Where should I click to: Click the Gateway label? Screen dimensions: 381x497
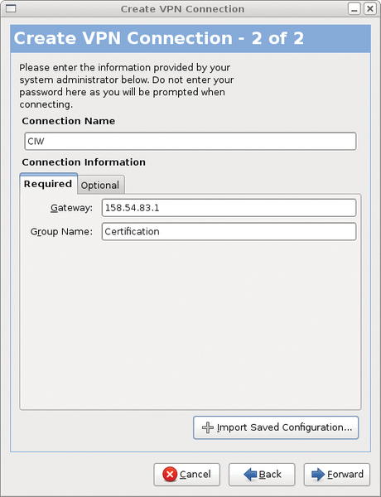pos(71,208)
